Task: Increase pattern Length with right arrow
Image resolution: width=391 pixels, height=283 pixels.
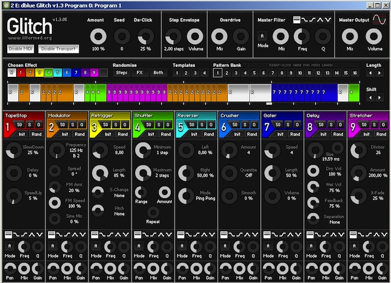Action: click(379, 73)
